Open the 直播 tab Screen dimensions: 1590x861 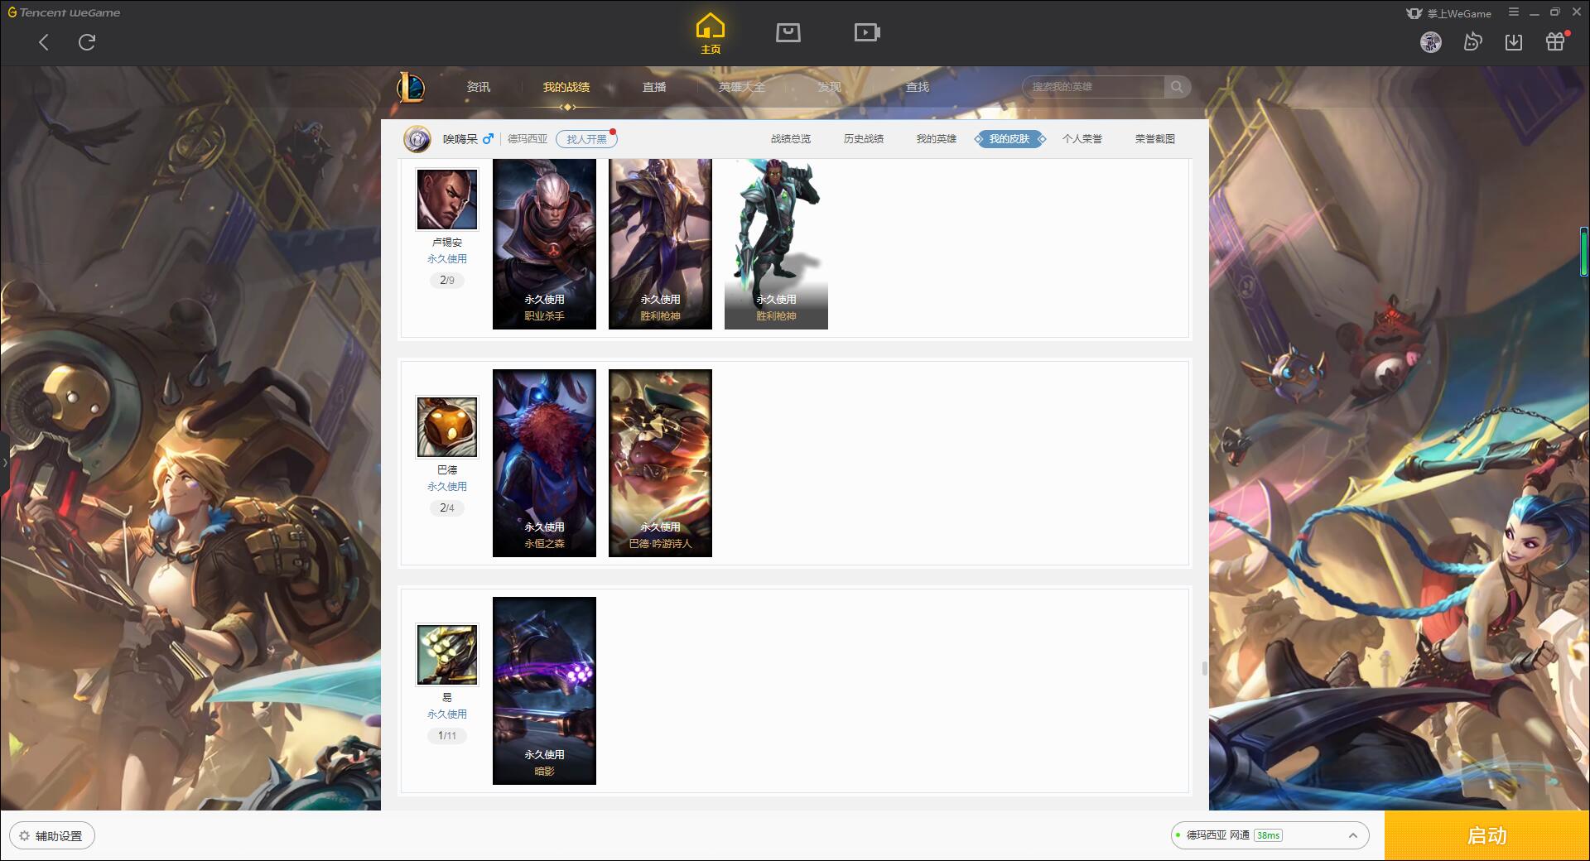[x=654, y=87]
